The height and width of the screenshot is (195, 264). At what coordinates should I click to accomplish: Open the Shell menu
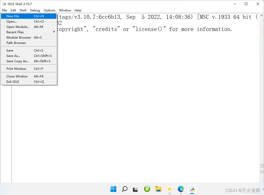click(23, 10)
